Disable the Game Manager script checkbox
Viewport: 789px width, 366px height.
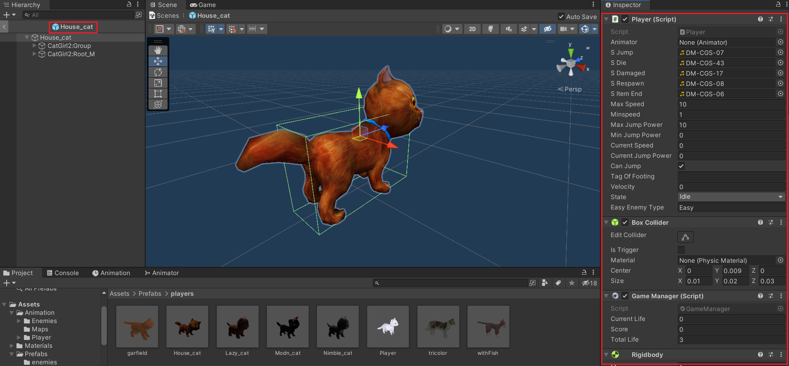(x=625, y=296)
